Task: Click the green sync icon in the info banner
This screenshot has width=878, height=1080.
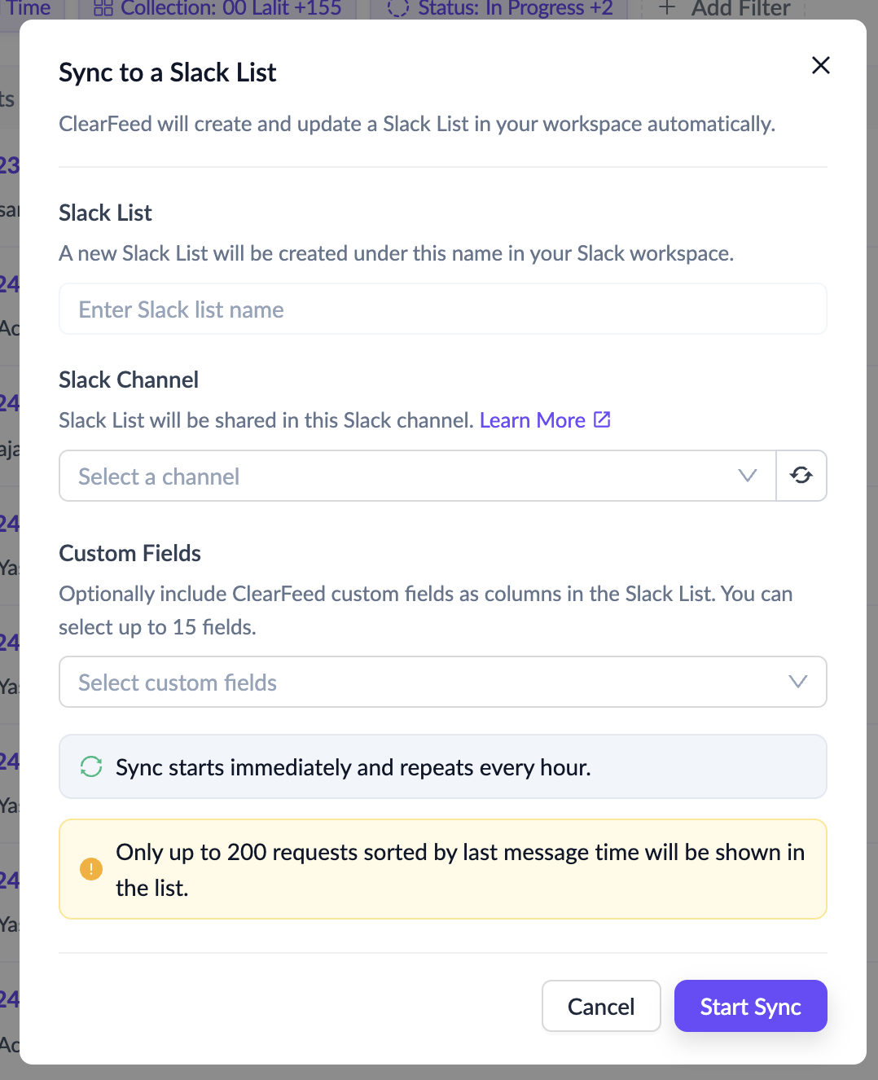Action: (x=91, y=766)
